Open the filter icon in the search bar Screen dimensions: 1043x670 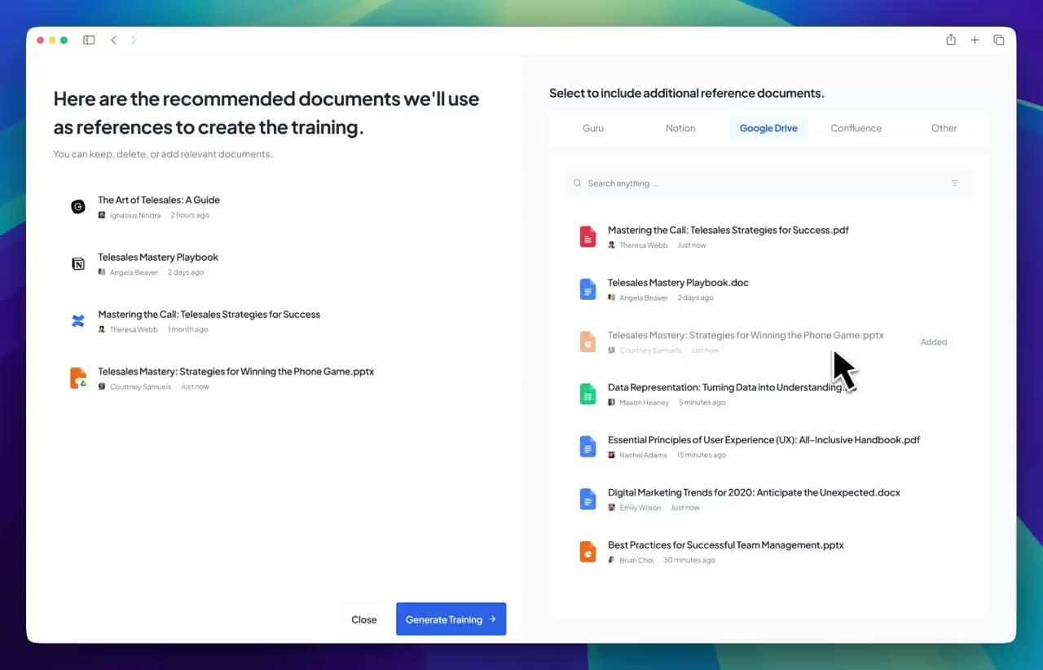[x=955, y=183]
